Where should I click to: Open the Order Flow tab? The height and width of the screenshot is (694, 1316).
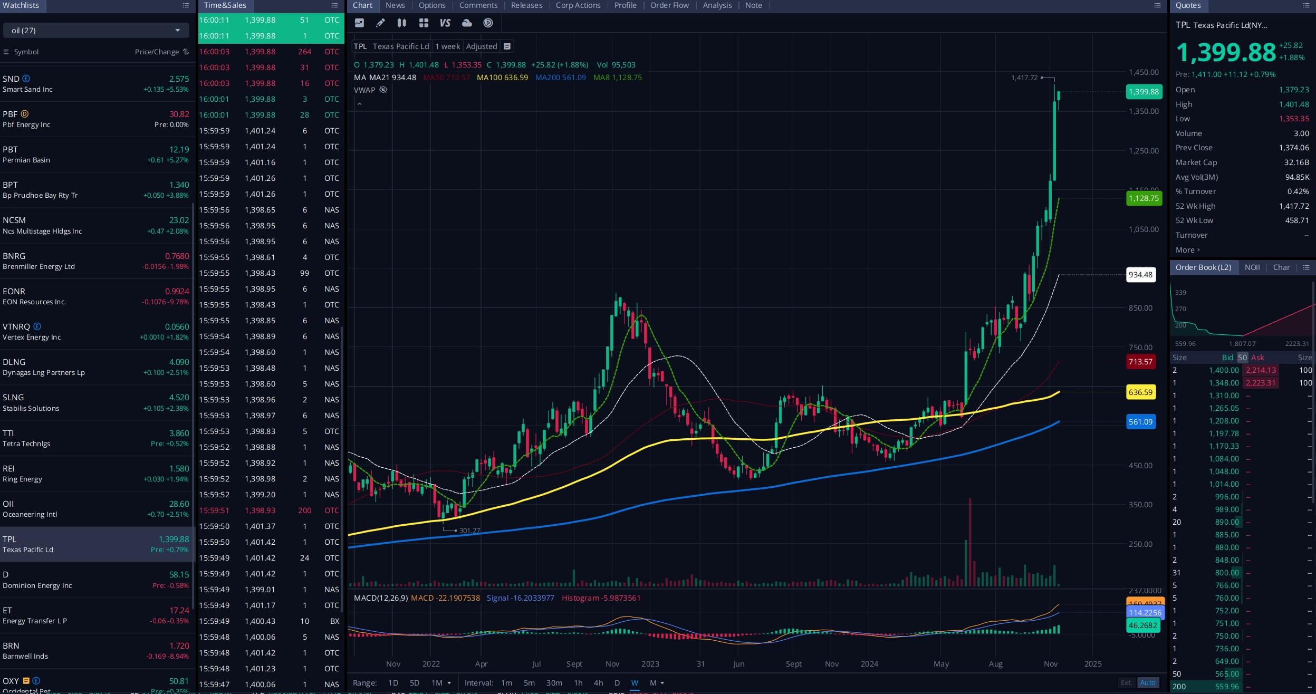669,5
